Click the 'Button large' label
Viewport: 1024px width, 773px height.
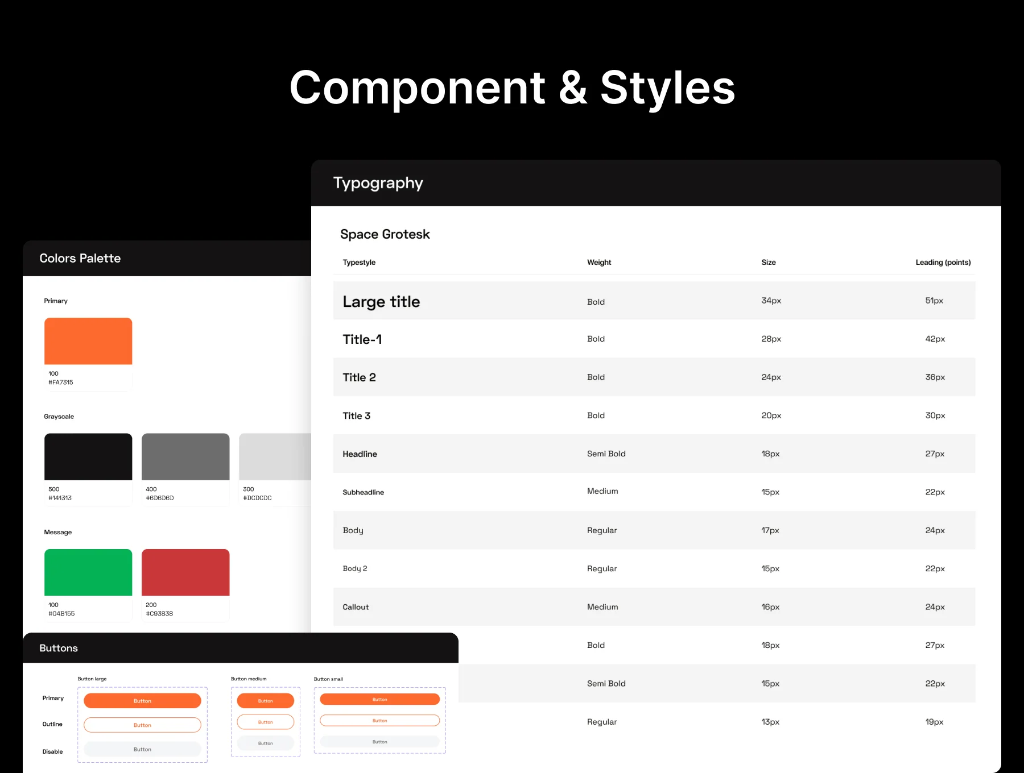click(x=92, y=679)
